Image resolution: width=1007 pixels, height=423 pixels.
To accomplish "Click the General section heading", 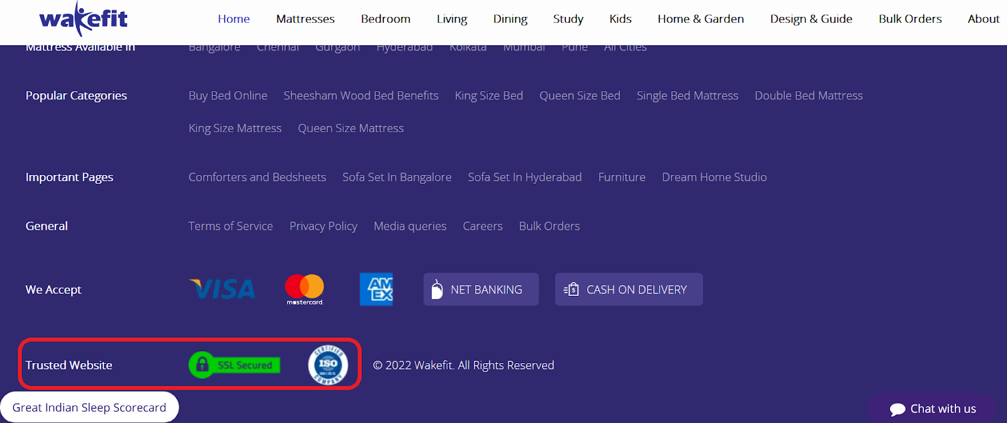I will pyautogui.click(x=47, y=226).
